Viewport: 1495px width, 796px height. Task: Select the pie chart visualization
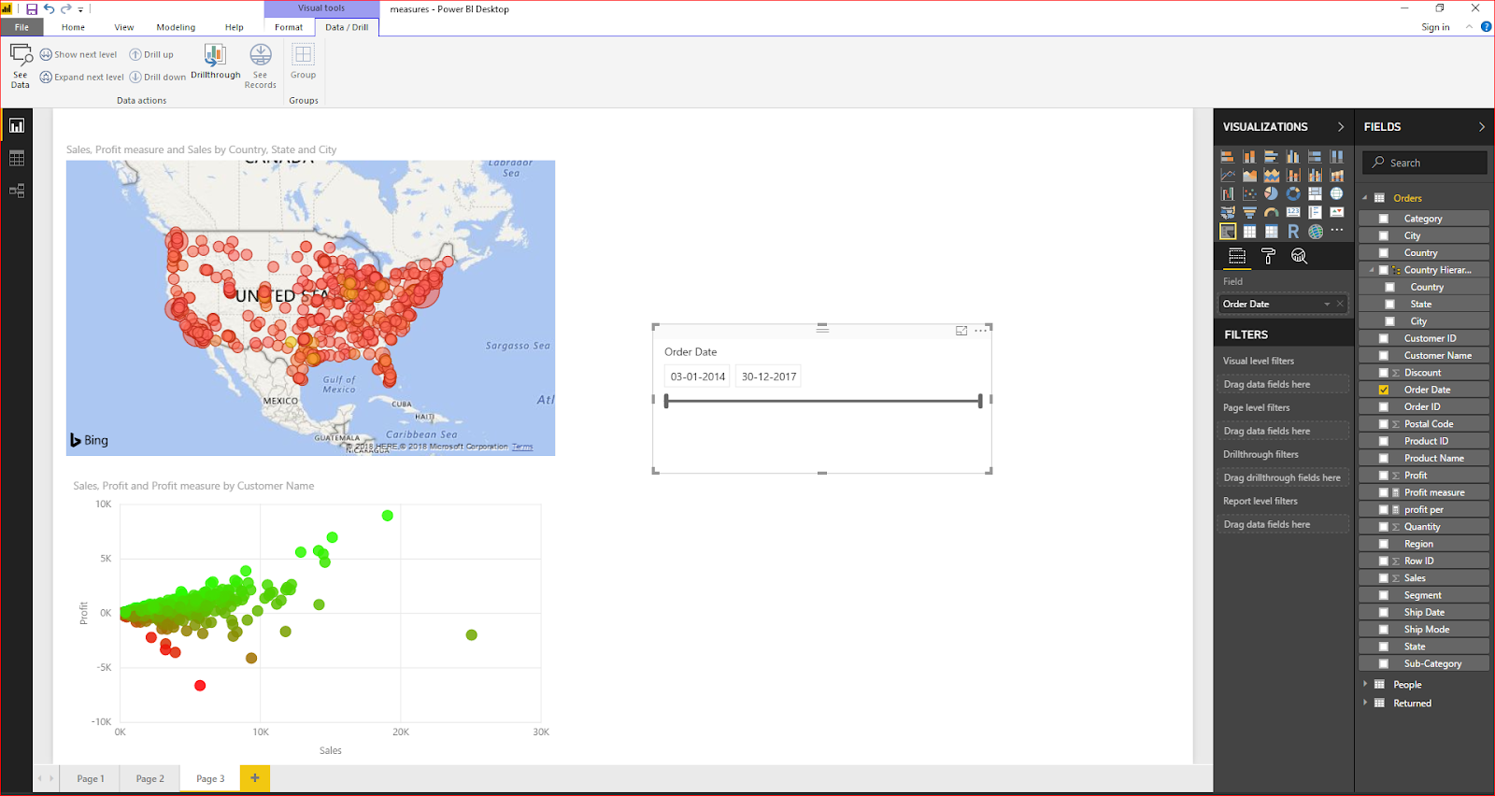pyautogui.click(x=1272, y=194)
